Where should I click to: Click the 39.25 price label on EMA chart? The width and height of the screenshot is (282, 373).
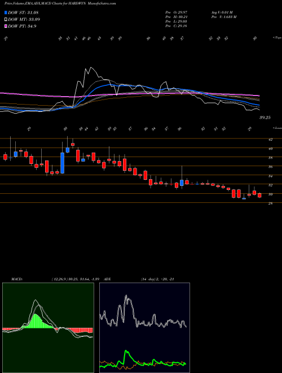click(x=265, y=118)
